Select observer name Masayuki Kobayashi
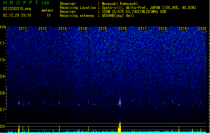 (x=120, y=4)
